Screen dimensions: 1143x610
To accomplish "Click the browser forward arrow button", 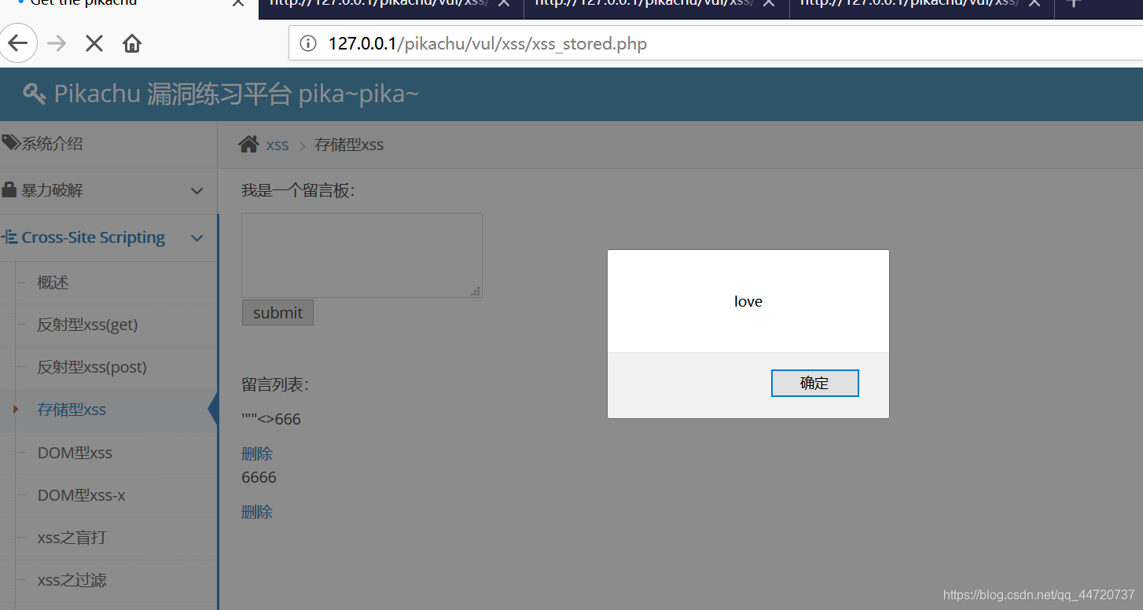I will (x=57, y=43).
